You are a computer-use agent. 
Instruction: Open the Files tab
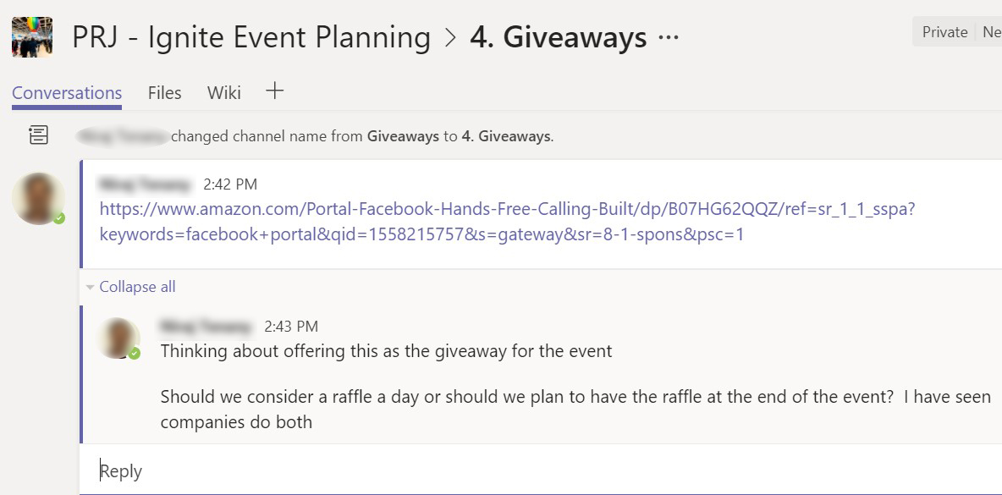coord(164,93)
